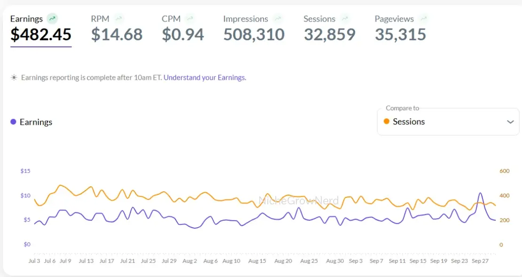522x277 pixels.
Task: Click the sun icon beside earnings notice
Action: (x=14, y=77)
